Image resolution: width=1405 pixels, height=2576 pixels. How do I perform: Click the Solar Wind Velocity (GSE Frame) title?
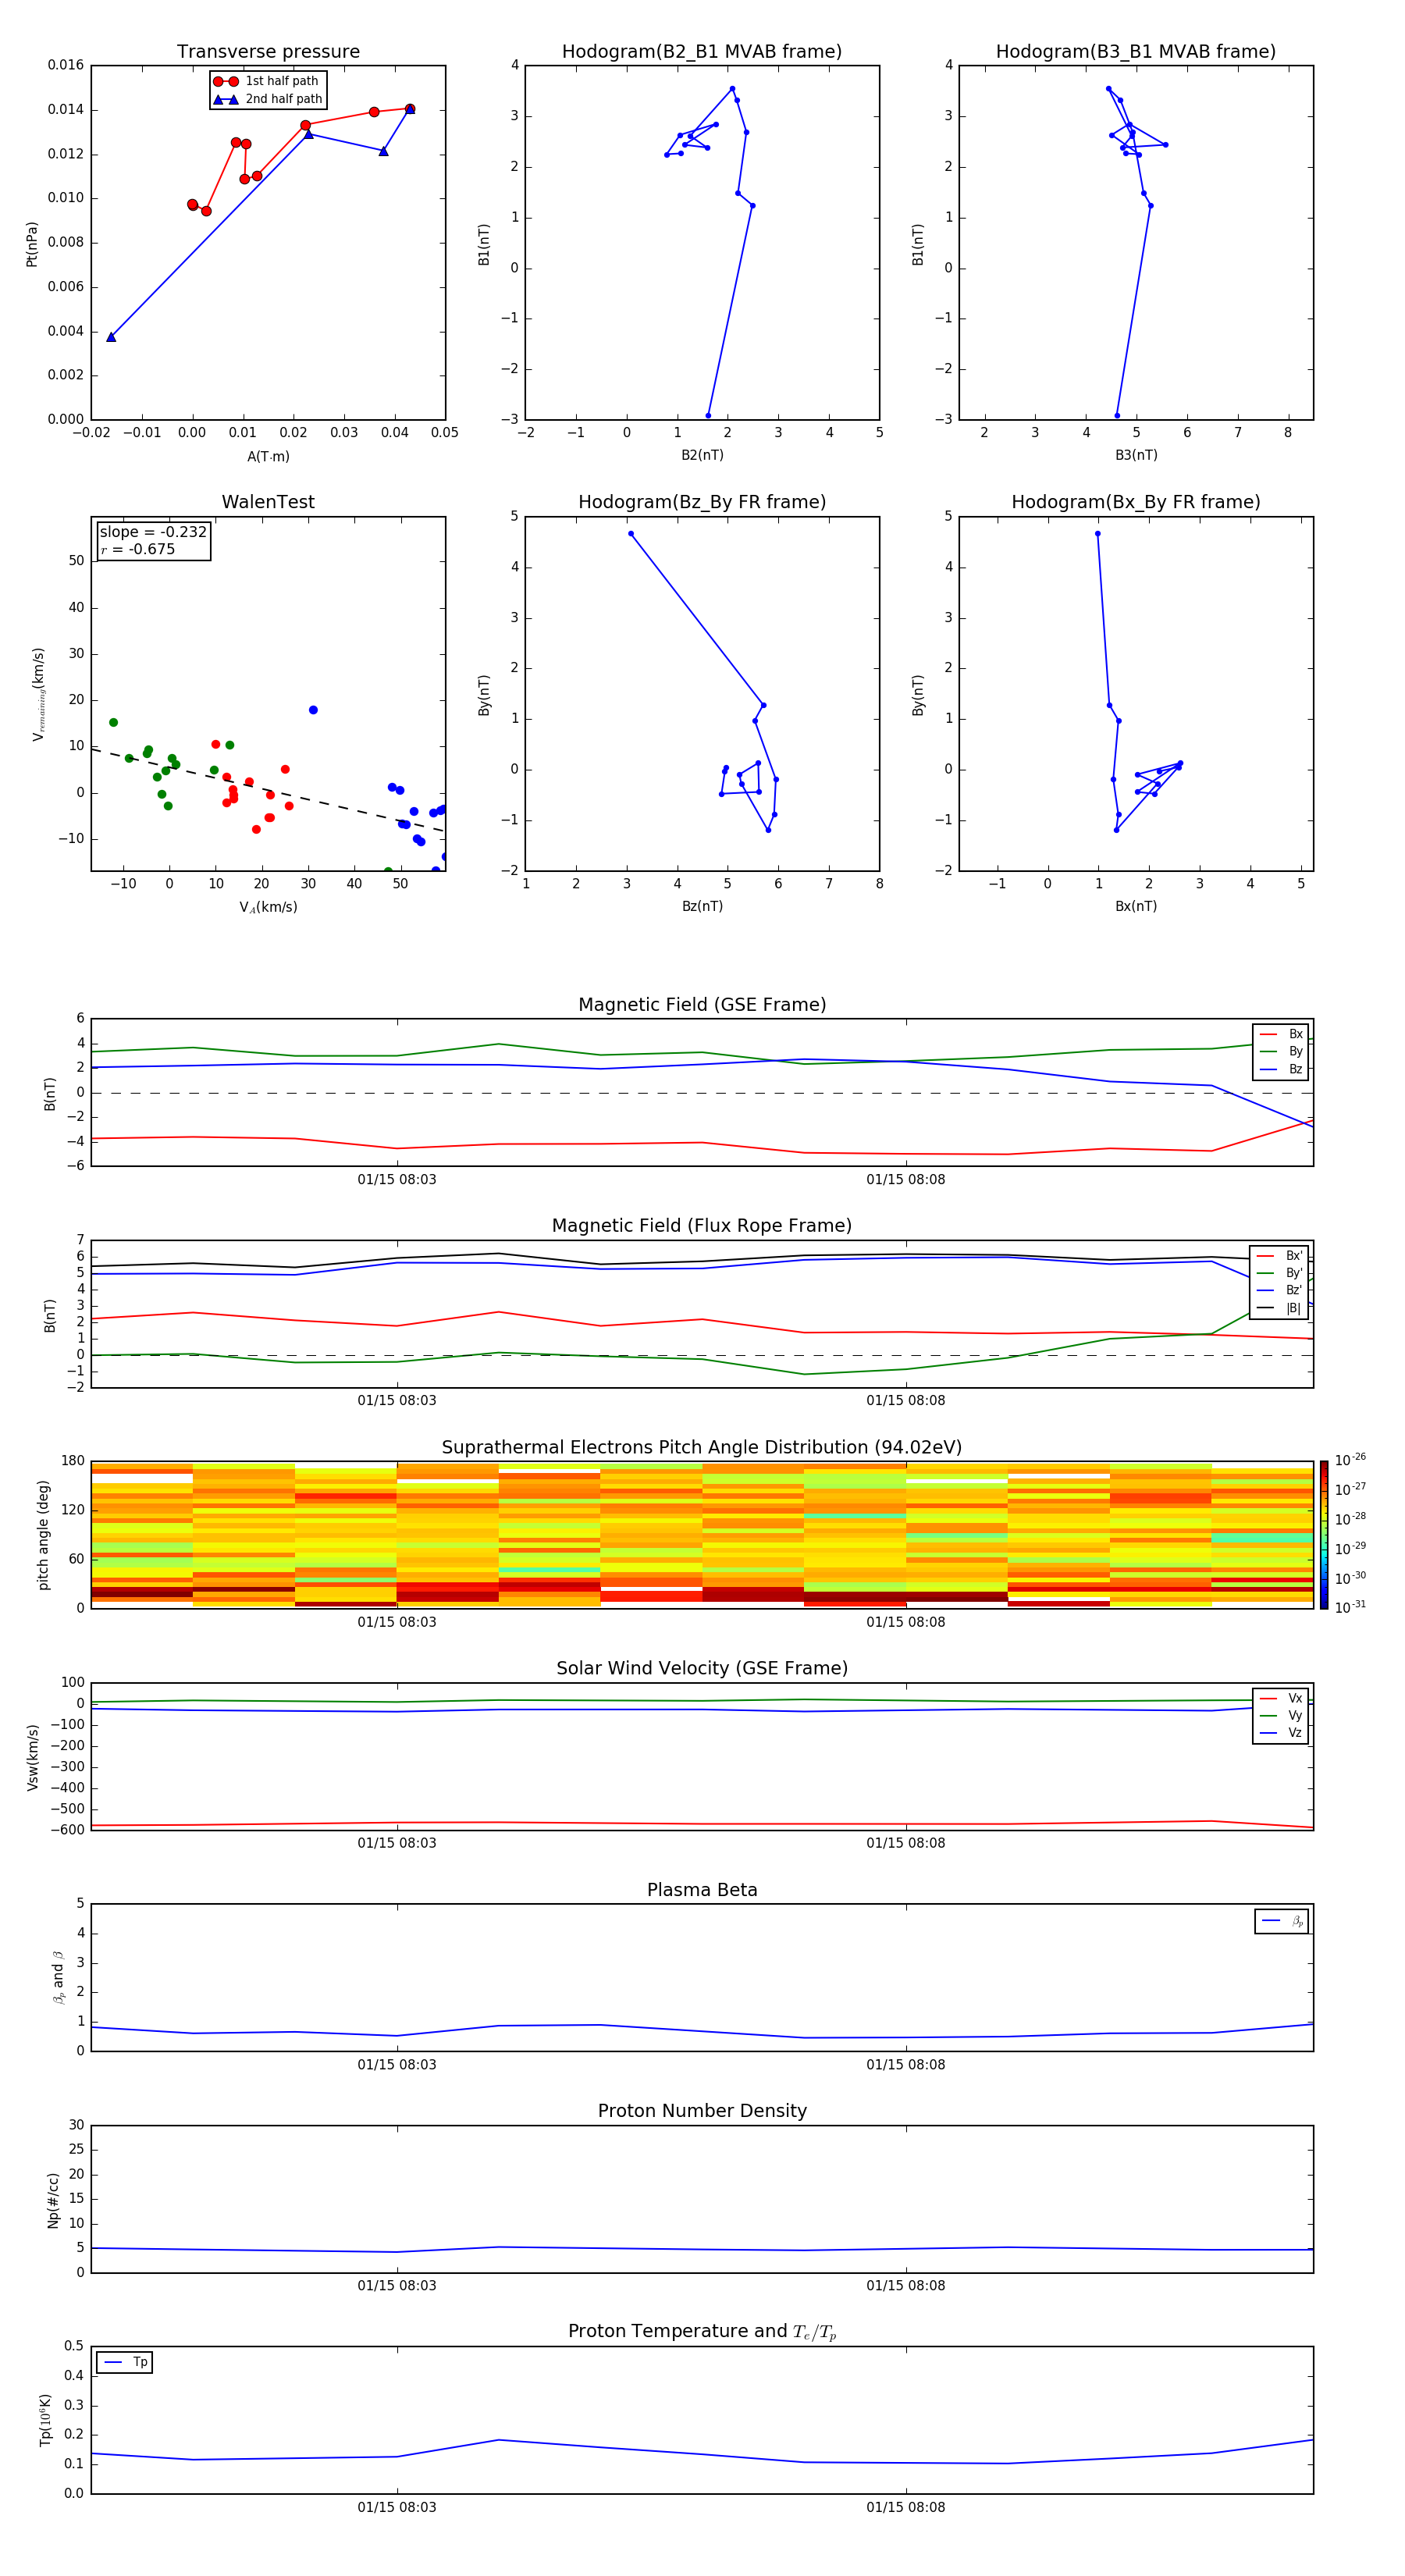702,1669
